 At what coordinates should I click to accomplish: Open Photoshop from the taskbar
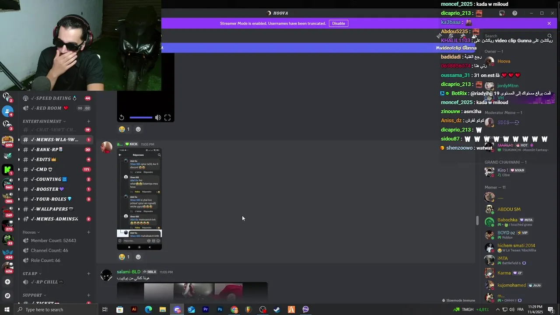(x=220, y=309)
